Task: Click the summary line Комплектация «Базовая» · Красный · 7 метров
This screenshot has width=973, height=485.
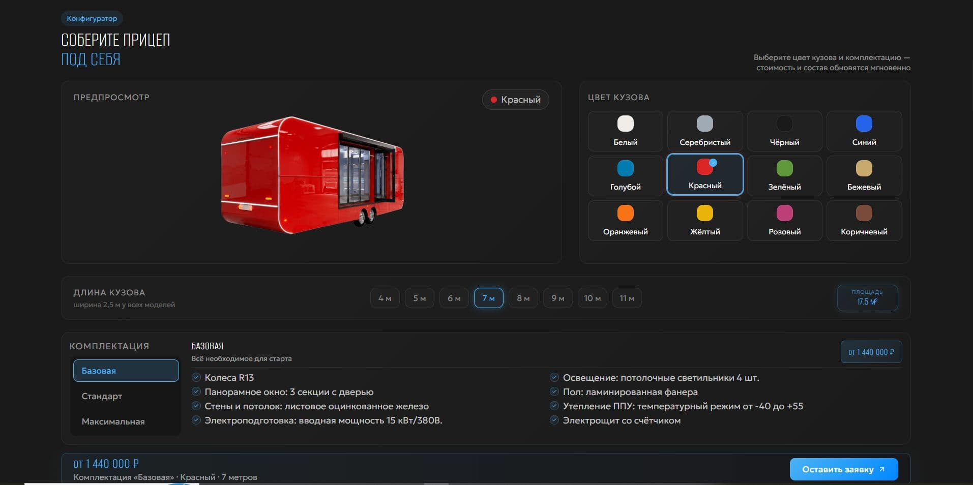Action: point(165,477)
